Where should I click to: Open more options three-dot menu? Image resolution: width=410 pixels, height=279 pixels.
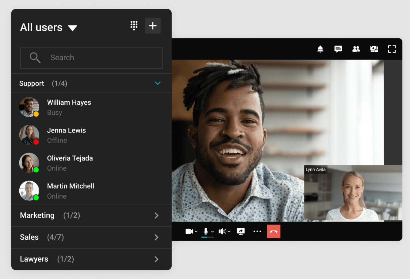(x=257, y=231)
